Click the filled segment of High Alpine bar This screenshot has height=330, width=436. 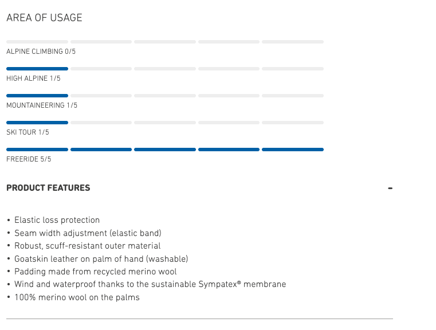click(37, 69)
